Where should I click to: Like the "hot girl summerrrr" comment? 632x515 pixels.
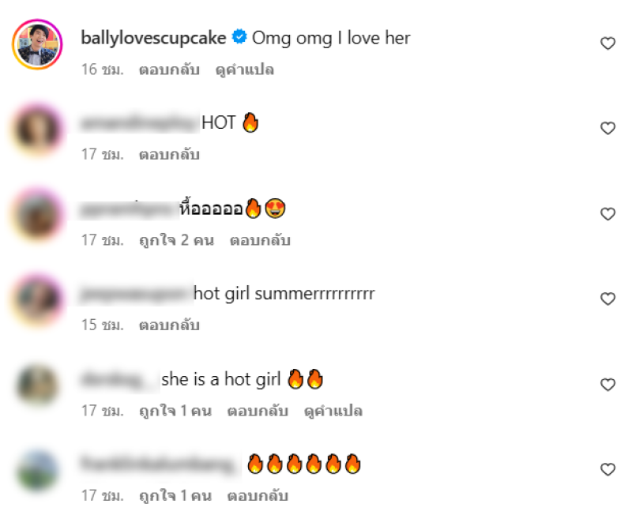[x=608, y=299]
